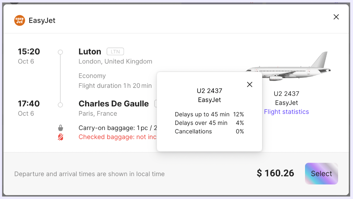
Task: Click the red checked baggage not included icon
Action: (61, 137)
